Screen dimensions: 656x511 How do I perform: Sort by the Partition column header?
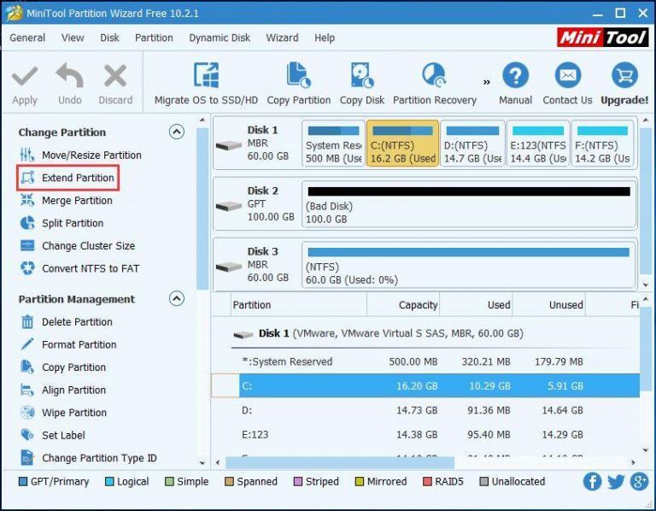[299, 305]
